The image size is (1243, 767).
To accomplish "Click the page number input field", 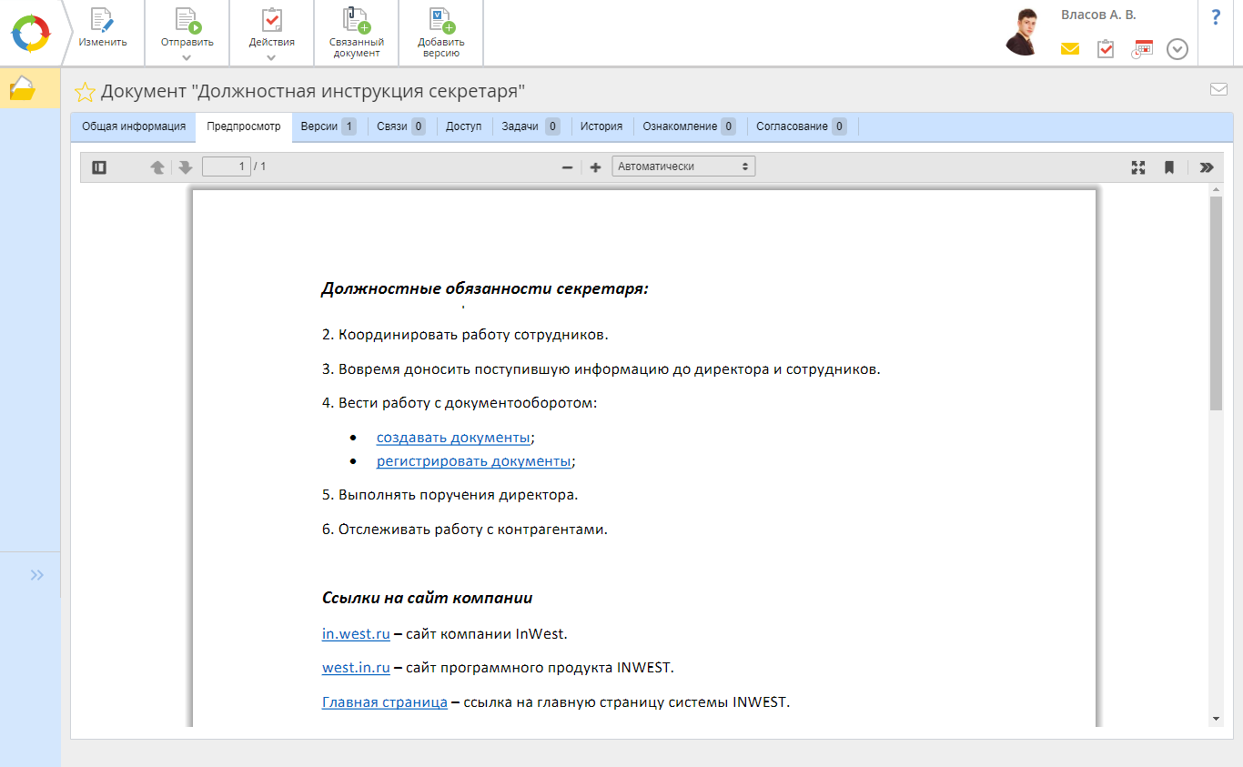I will (226, 167).
